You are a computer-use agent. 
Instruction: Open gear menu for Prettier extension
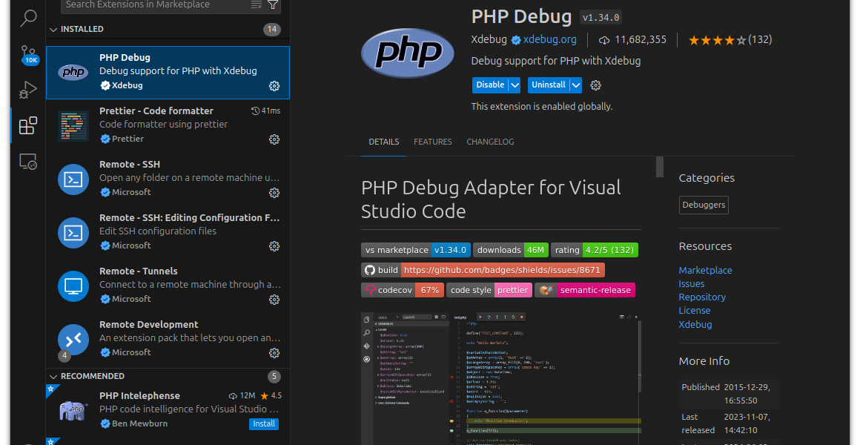274,139
